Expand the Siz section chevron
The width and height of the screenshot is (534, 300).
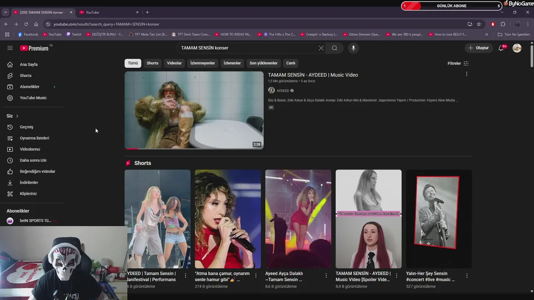pos(17,116)
